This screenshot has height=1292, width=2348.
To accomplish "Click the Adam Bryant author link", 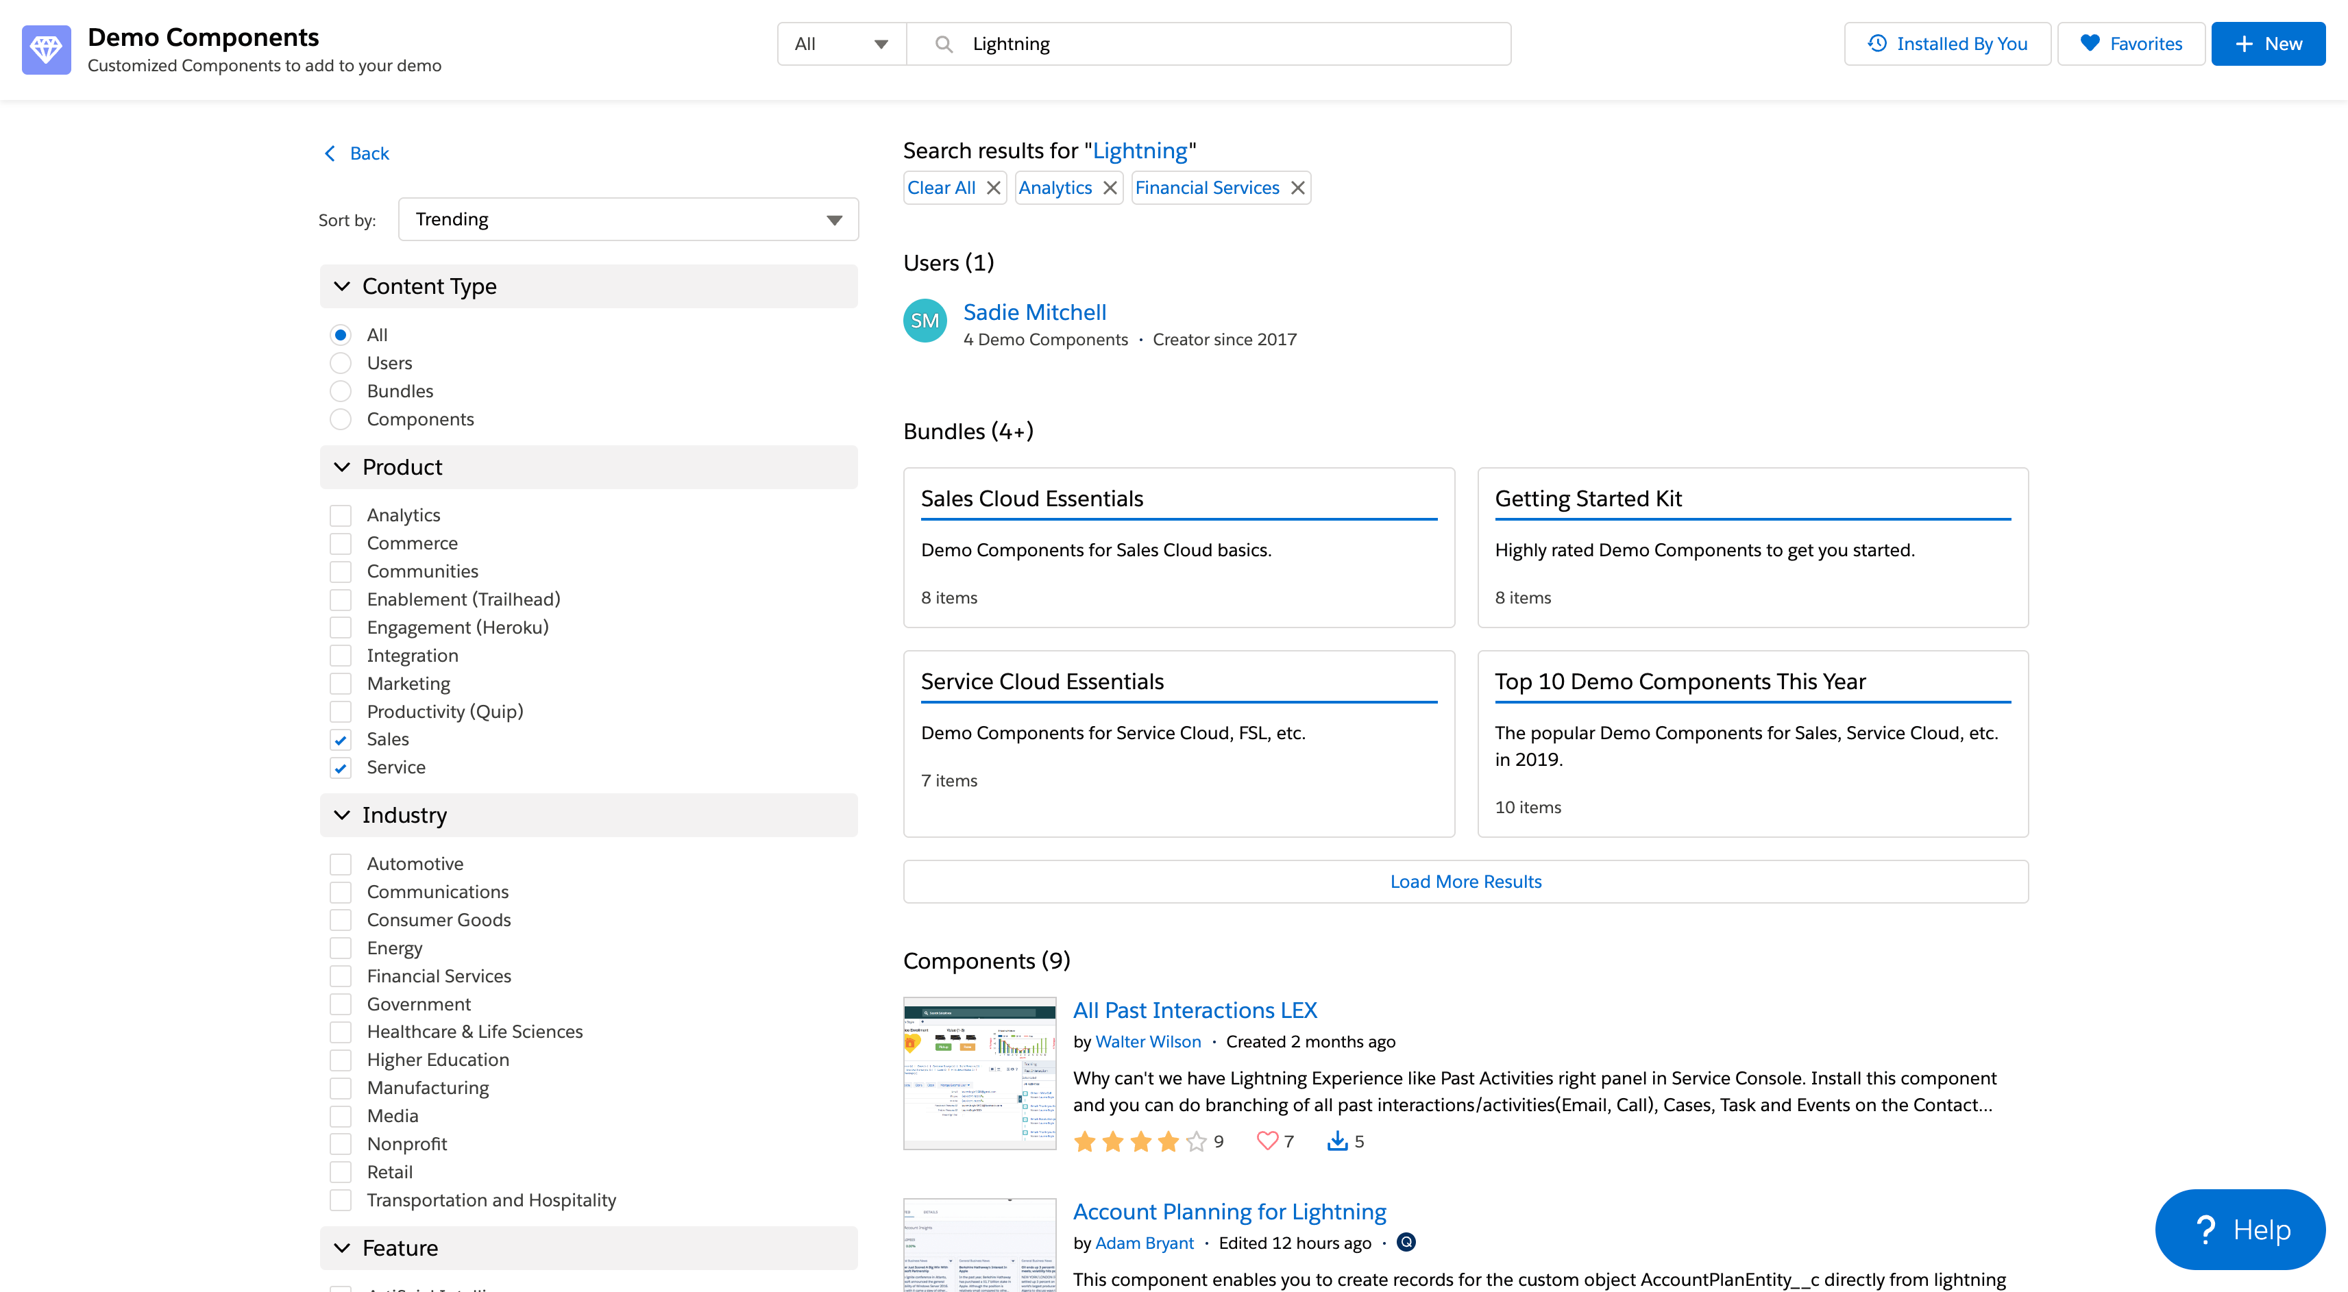I will pyautogui.click(x=1144, y=1243).
